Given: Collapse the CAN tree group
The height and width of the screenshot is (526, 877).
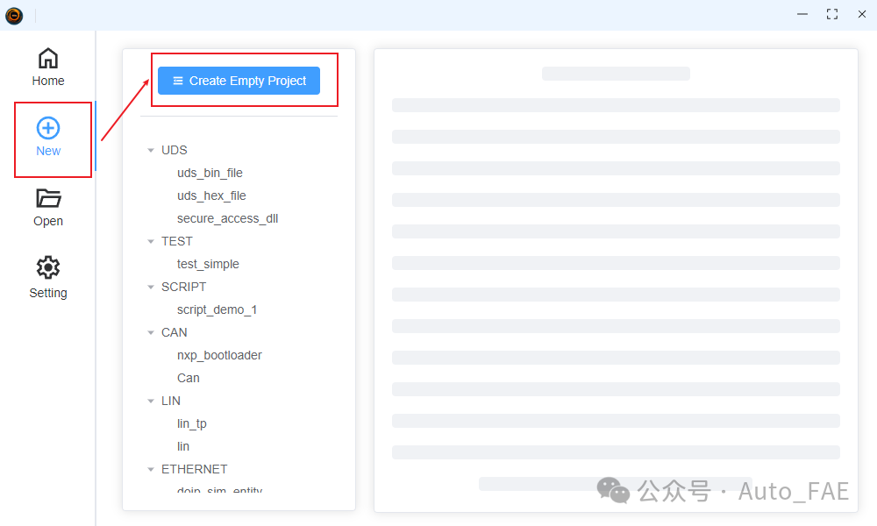Looking at the screenshot, I should coord(151,332).
